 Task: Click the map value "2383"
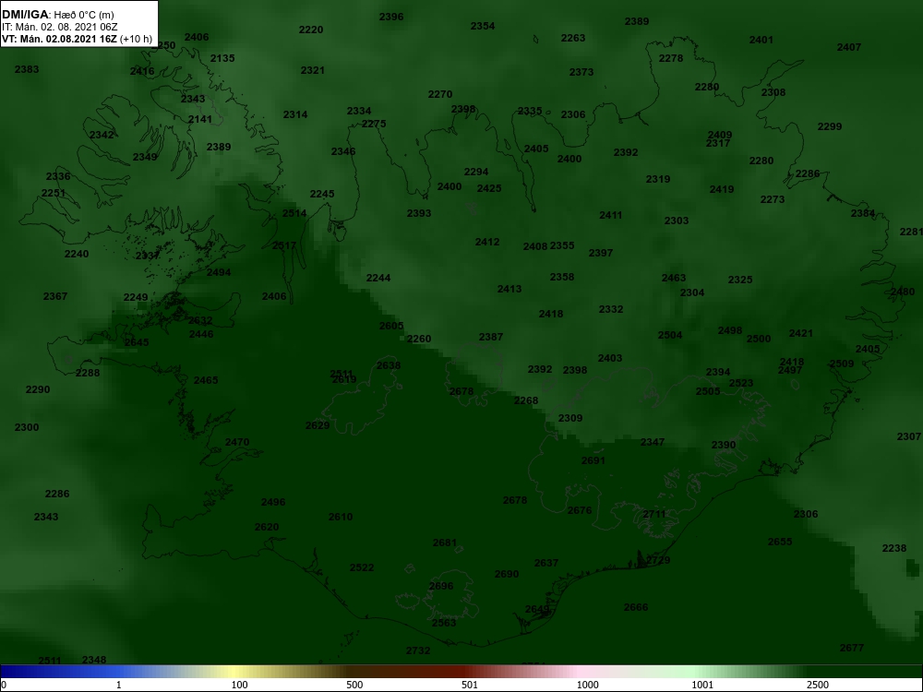tap(27, 69)
